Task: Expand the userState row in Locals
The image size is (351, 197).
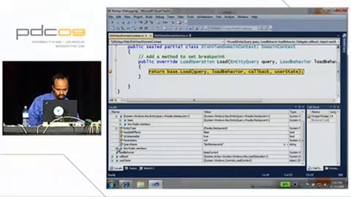Action: point(112,160)
